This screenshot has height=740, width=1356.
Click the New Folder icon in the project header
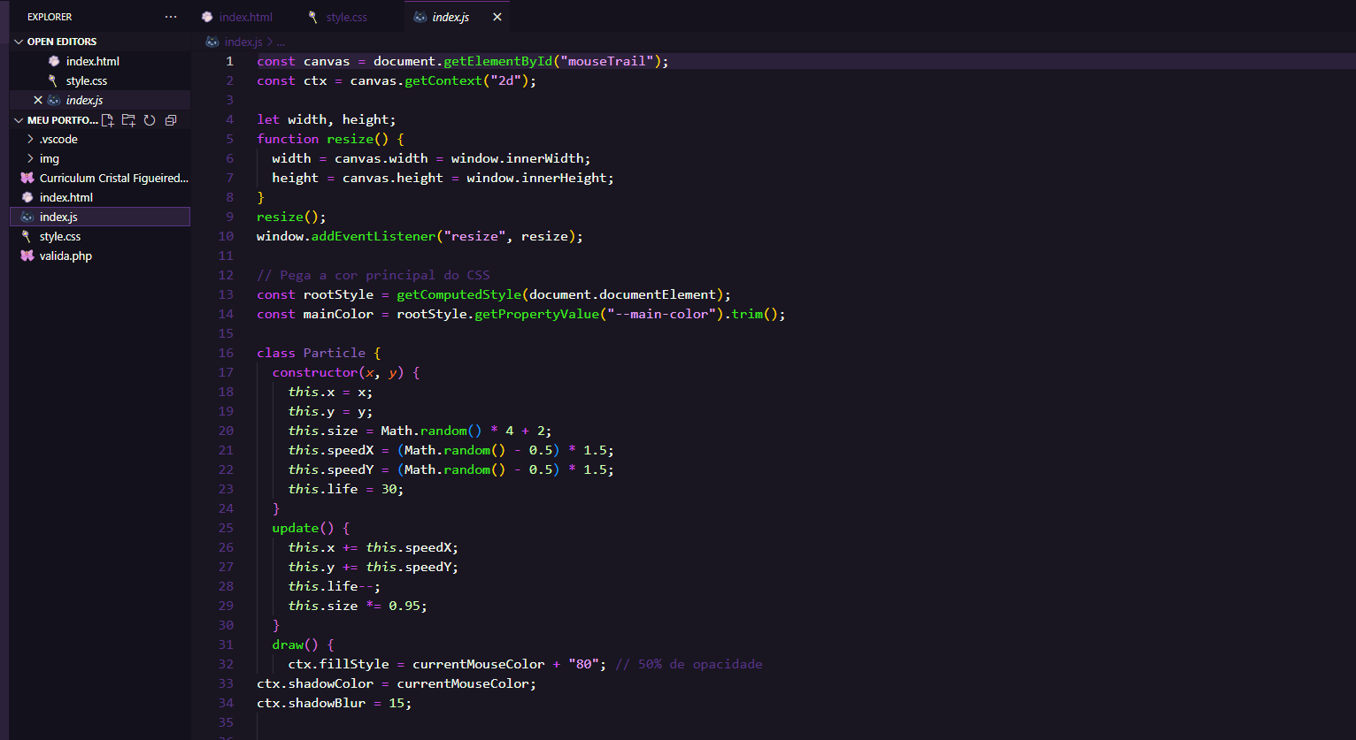[x=128, y=120]
